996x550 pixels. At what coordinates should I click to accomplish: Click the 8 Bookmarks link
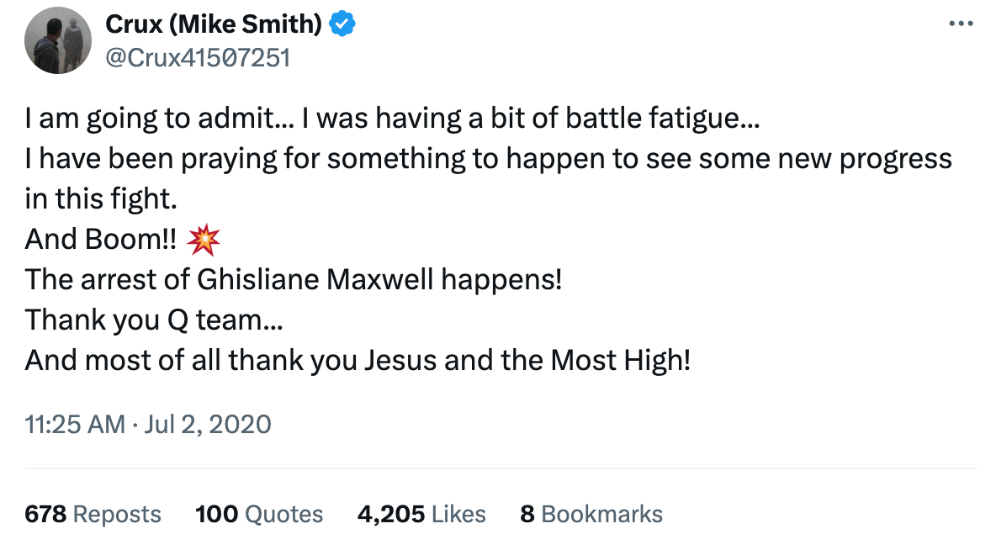(591, 514)
